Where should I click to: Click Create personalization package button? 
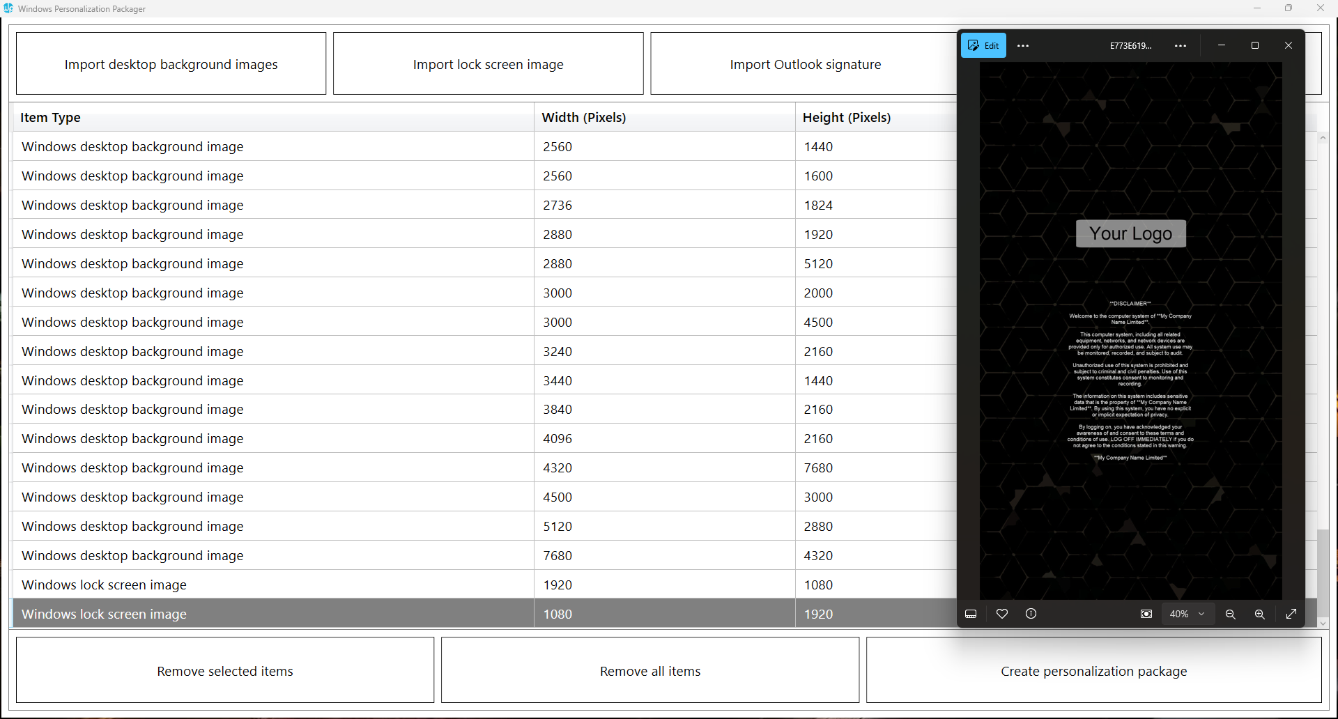coord(1093,671)
